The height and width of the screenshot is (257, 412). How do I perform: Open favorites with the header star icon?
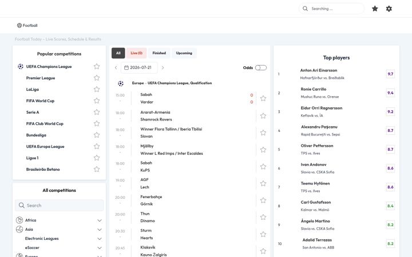(x=375, y=9)
